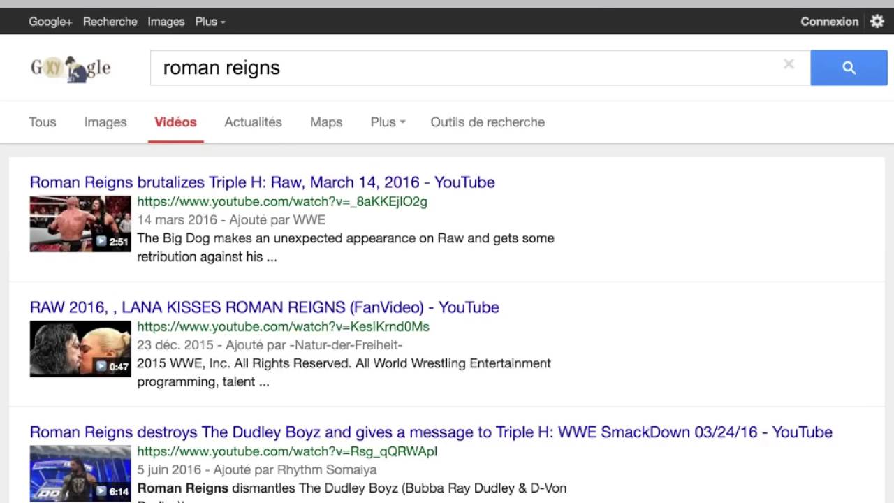
Task: Click the Connexion sign-in link
Action: pyautogui.click(x=830, y=22)
